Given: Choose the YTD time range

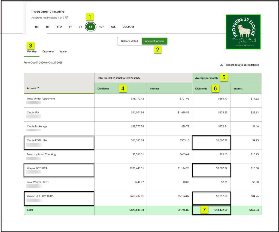Looking at the screenshot, I should (59, 27).
